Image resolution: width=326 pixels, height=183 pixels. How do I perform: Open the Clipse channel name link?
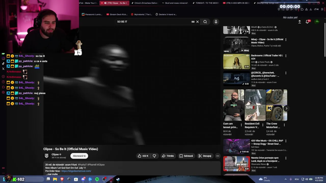(55, 154)
